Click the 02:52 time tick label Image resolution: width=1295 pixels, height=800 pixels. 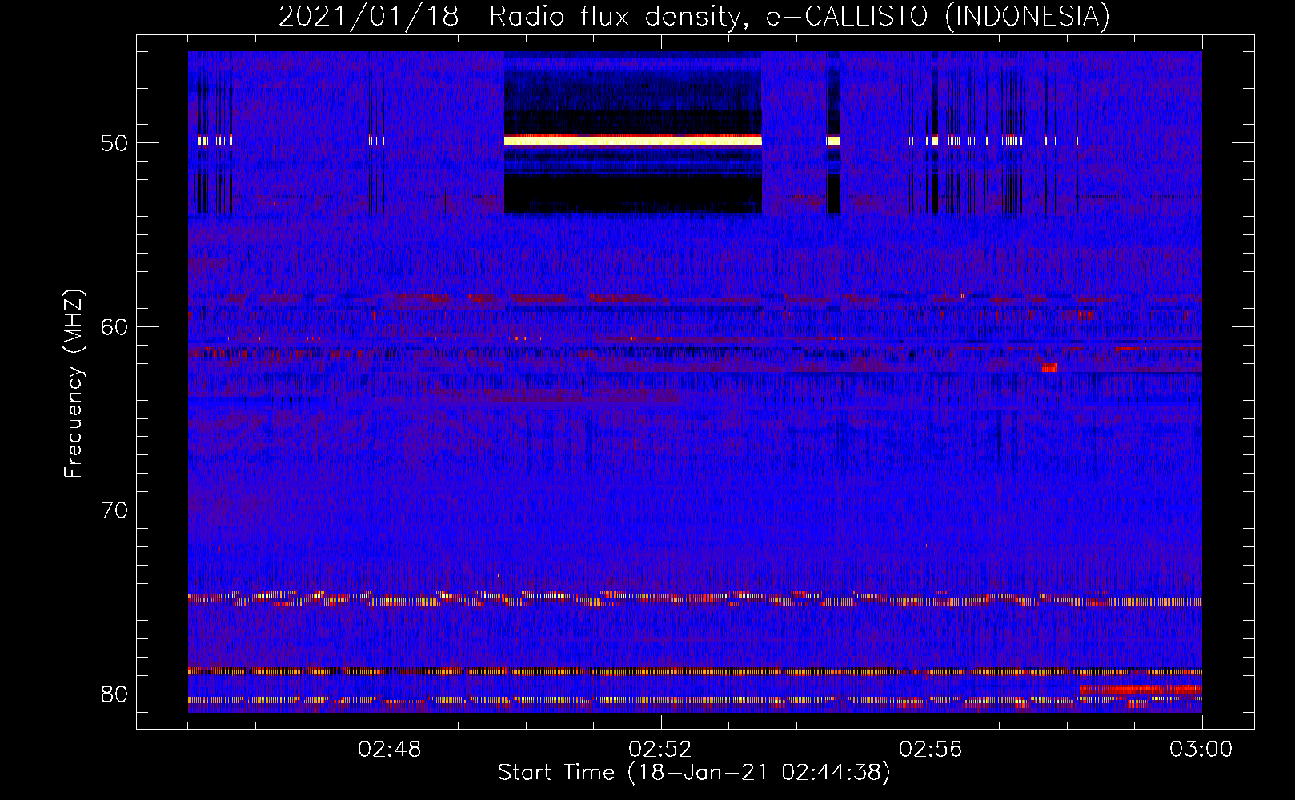pyautogui.click(x=660, y=750)
